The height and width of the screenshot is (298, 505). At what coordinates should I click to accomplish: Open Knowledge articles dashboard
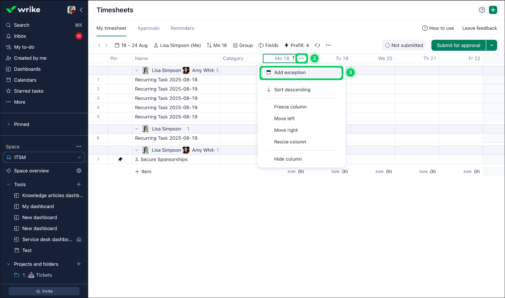(x=49, y=195)
